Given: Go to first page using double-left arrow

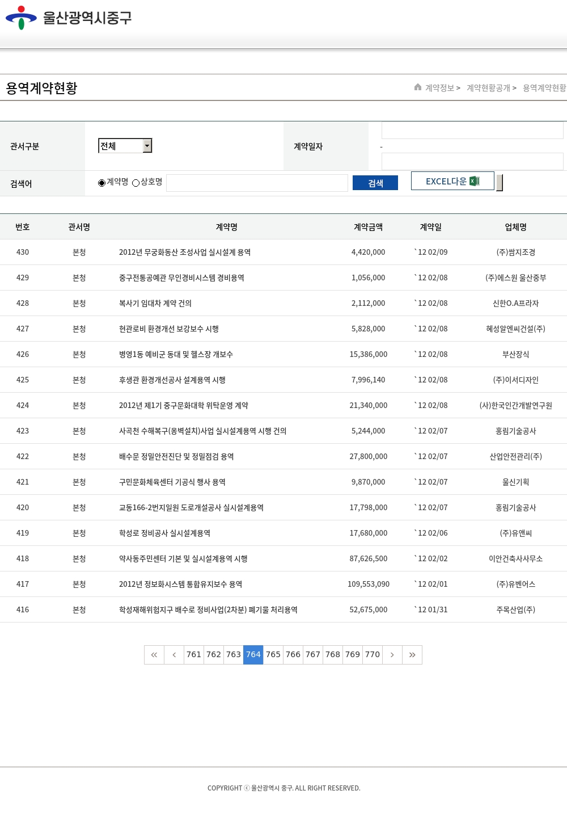Looking at the screenshot, I should coord(154,655).
